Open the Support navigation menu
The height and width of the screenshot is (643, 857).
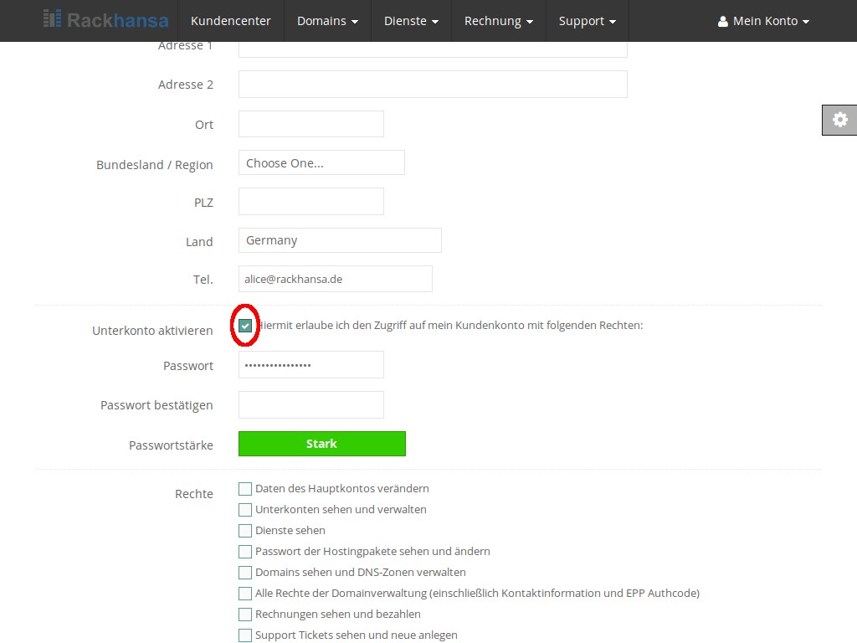[x=587, y=21]
